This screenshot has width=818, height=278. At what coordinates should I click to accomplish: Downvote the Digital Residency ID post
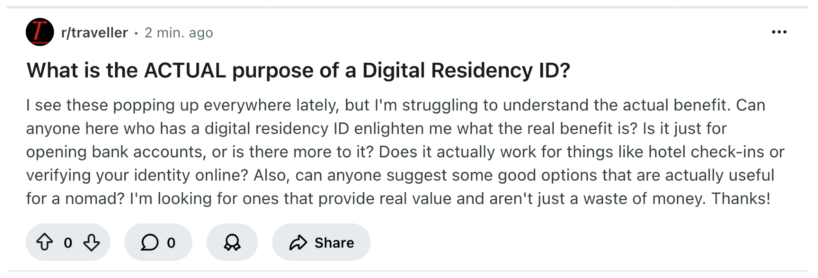pyautogui.click(x=91, y=242)
